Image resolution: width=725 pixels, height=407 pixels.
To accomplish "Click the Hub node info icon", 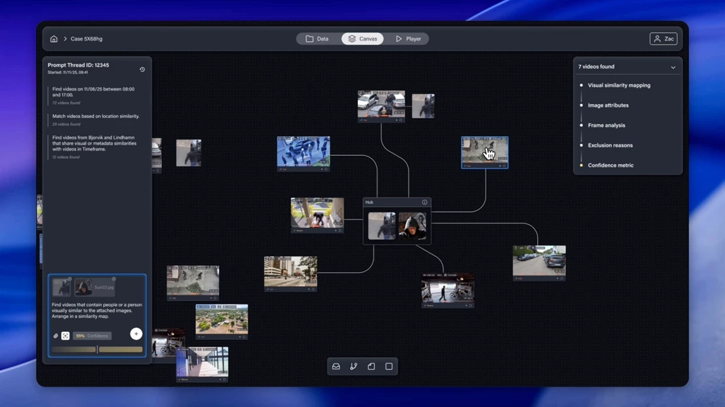I will [x=424, y=202].
